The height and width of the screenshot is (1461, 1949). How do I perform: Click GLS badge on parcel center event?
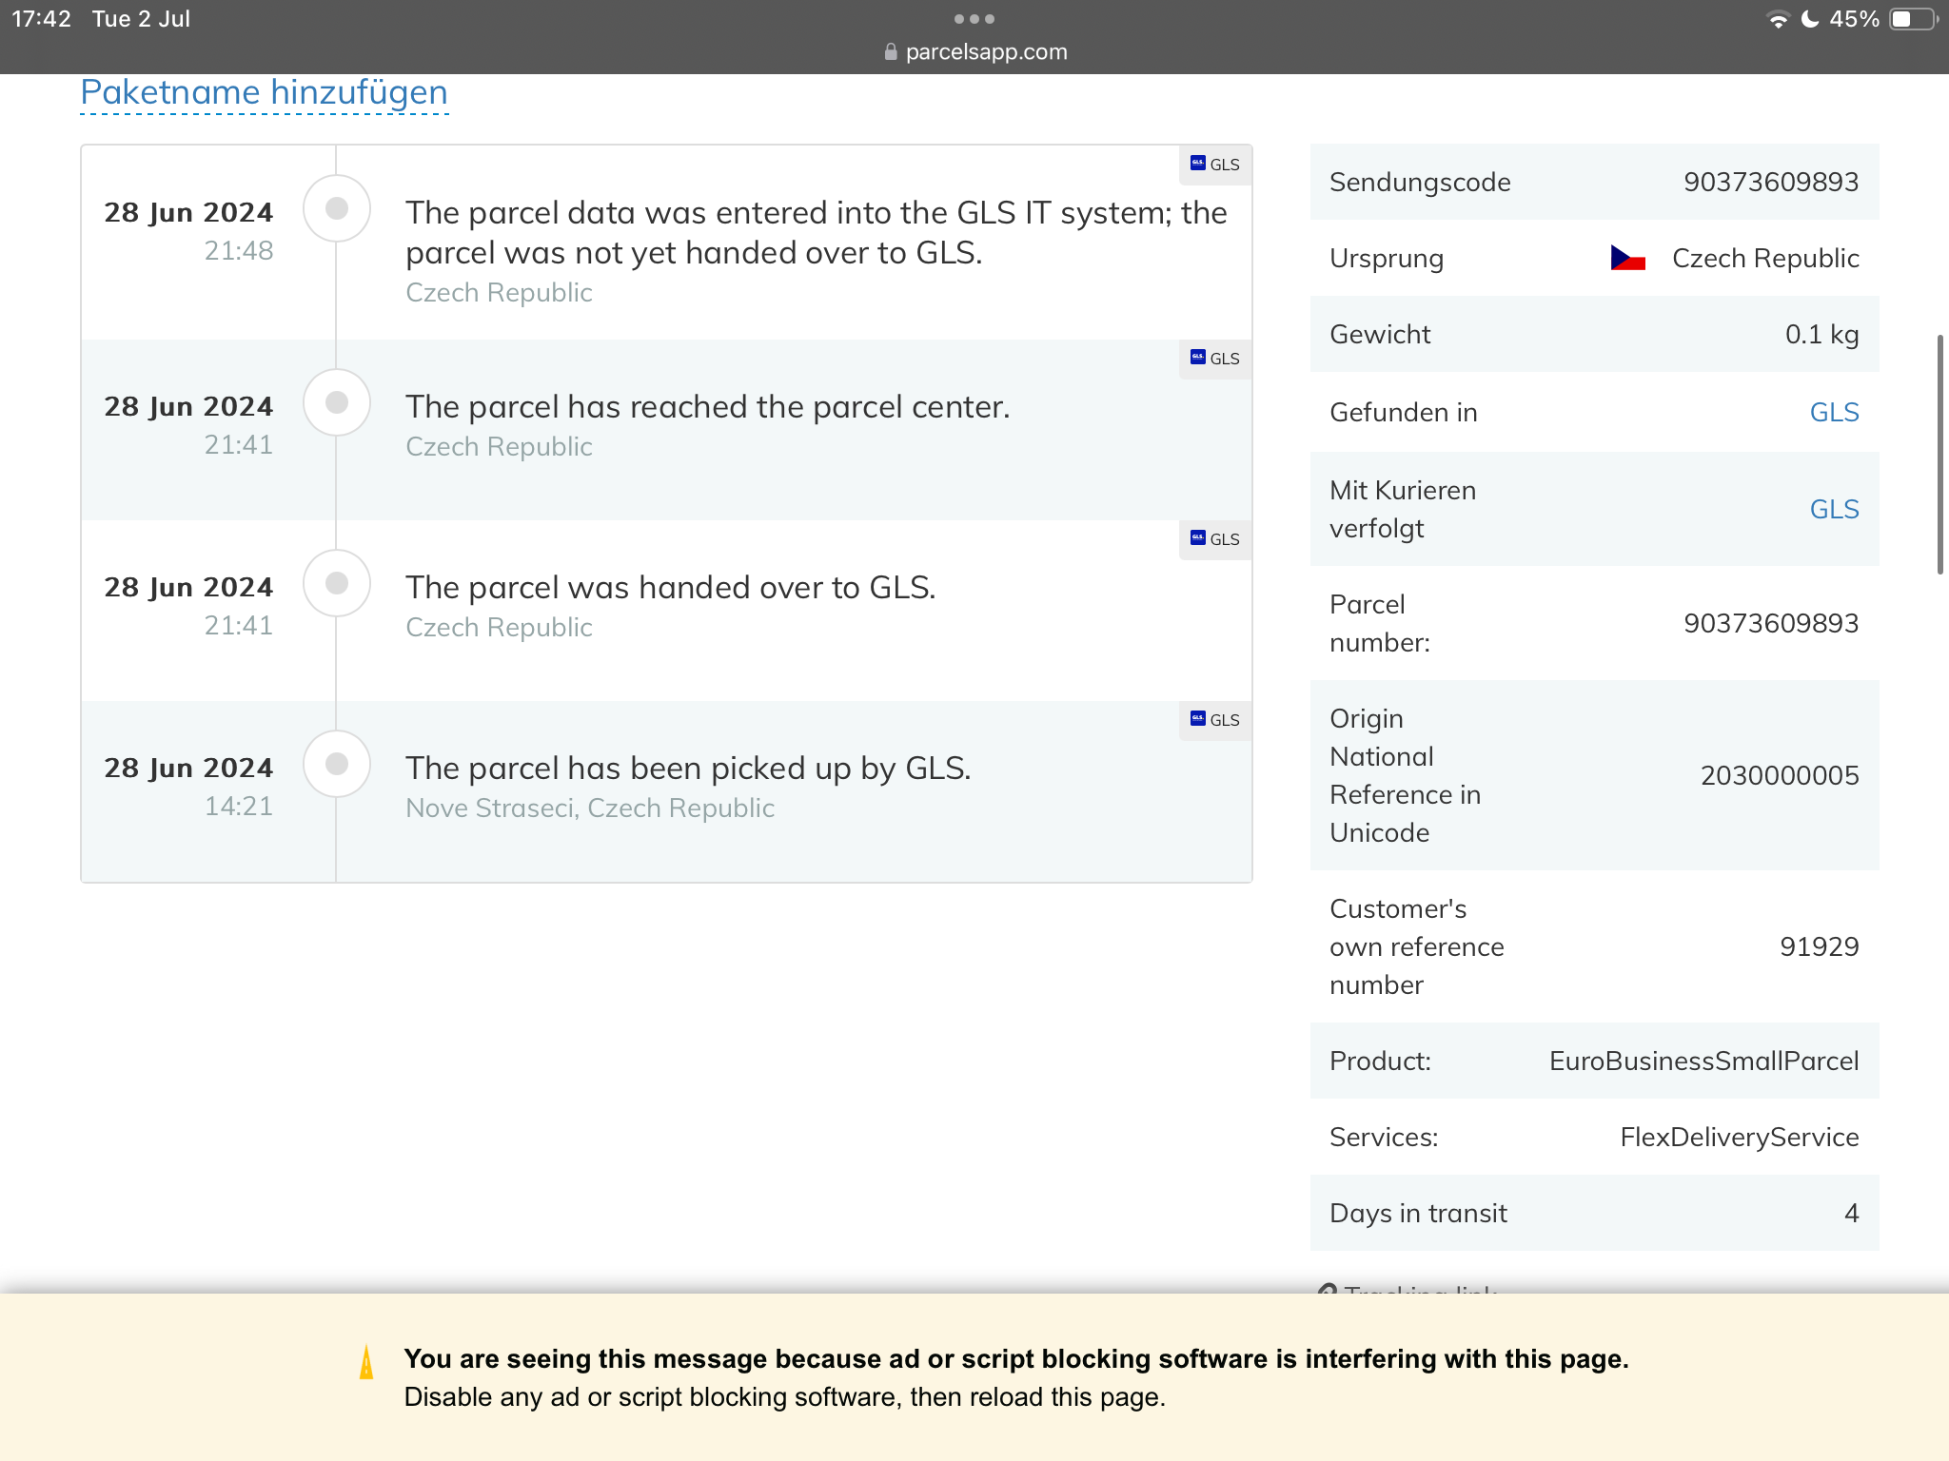coord(1215,359)
